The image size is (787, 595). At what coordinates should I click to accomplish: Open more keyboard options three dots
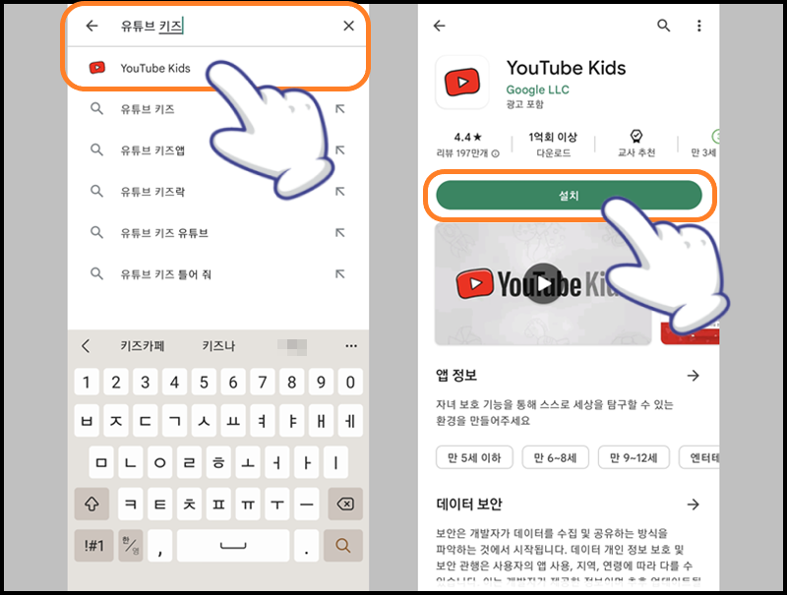tap(351, 345)
